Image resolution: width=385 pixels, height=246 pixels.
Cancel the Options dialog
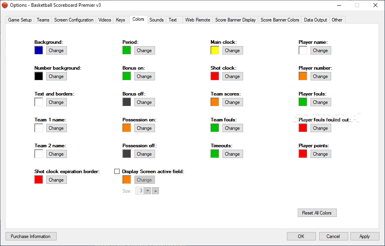(x=334, y=236)
